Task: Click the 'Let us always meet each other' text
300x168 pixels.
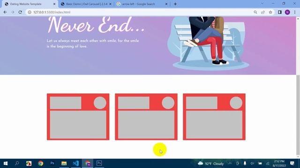Action: [93, 43]
